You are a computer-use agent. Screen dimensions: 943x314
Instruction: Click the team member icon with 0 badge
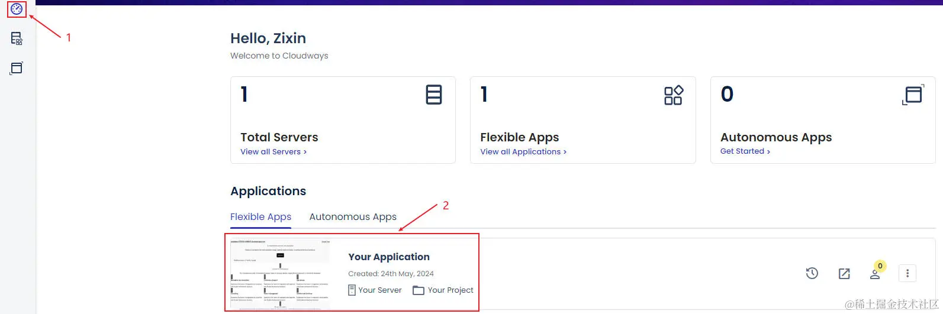875,273
